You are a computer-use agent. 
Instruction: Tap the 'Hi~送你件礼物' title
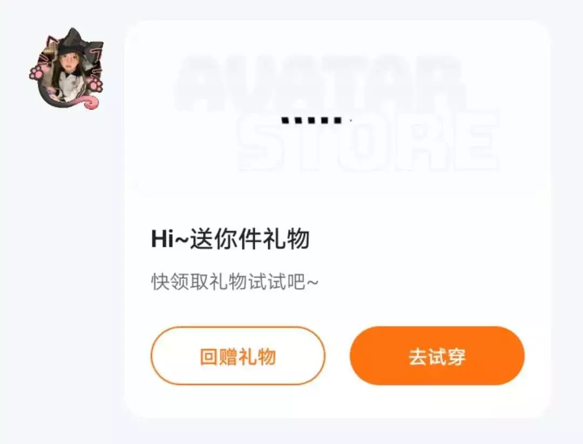point(230,239)
